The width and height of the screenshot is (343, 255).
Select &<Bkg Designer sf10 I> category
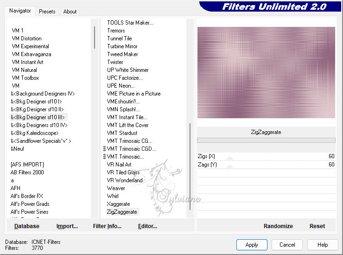36,102
